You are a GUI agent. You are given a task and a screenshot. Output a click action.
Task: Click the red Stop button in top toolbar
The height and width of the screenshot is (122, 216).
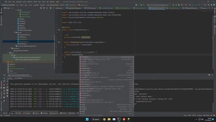tap(186, 5)
